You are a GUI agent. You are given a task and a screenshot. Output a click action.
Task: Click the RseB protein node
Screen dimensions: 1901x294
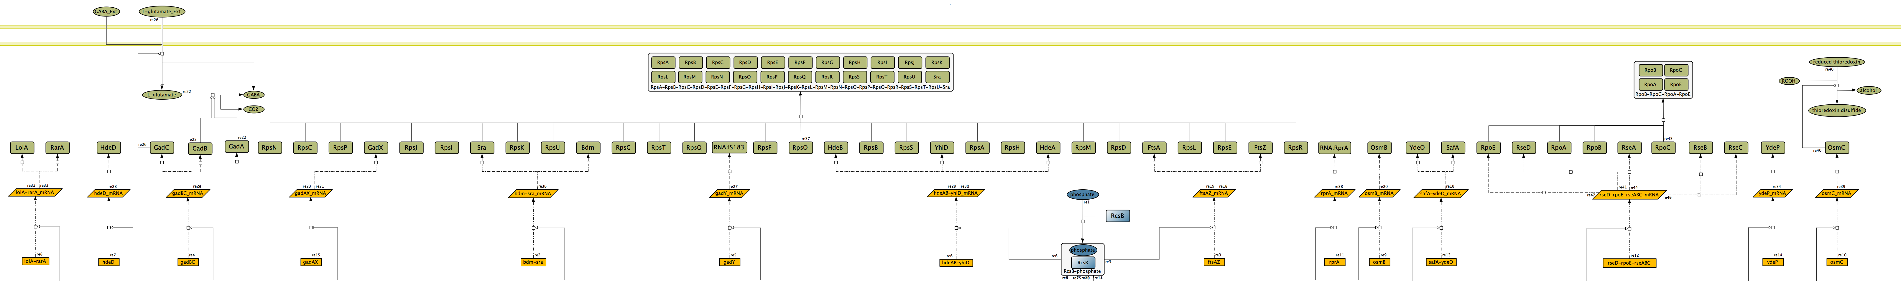tap(1700, 148)
